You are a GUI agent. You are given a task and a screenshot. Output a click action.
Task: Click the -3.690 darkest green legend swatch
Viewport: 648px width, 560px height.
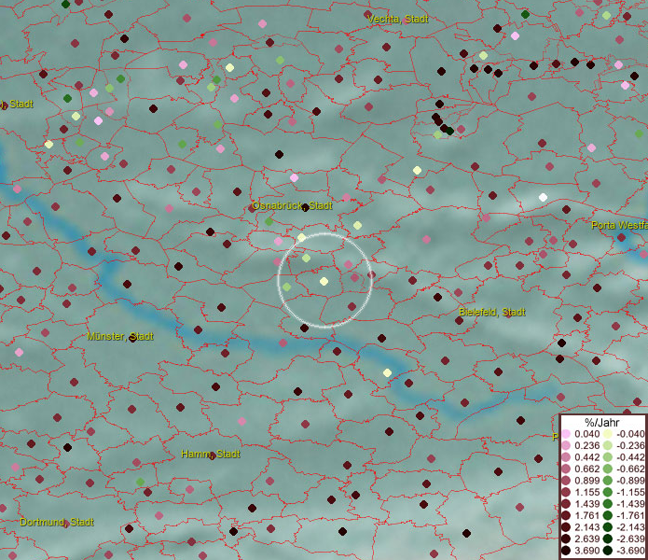[x=607, y=551]
